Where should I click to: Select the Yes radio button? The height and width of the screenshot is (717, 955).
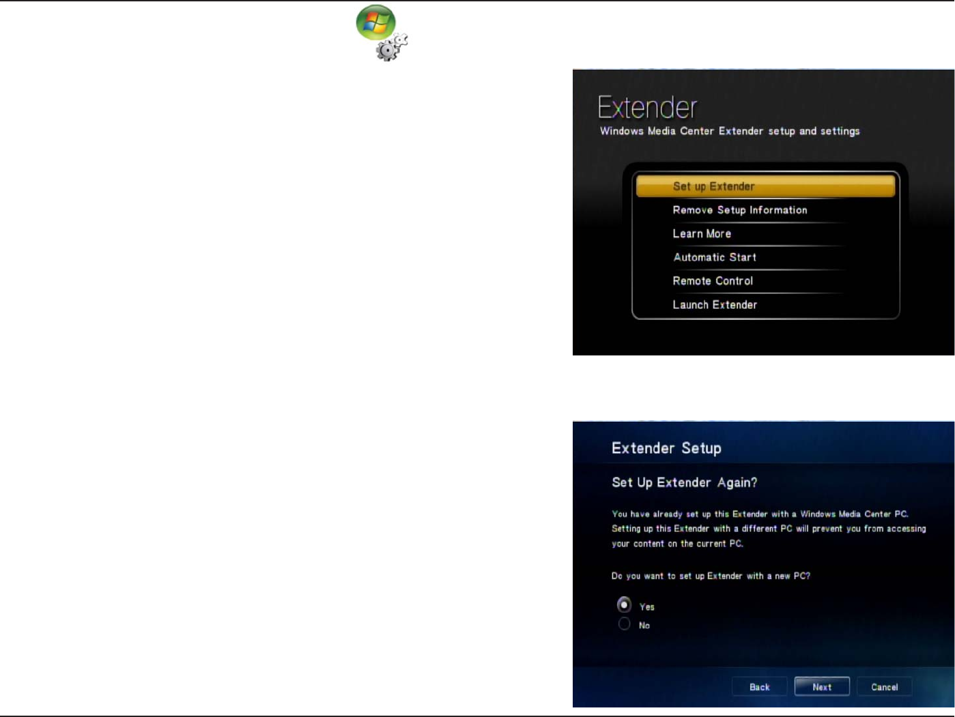[624, 605]
